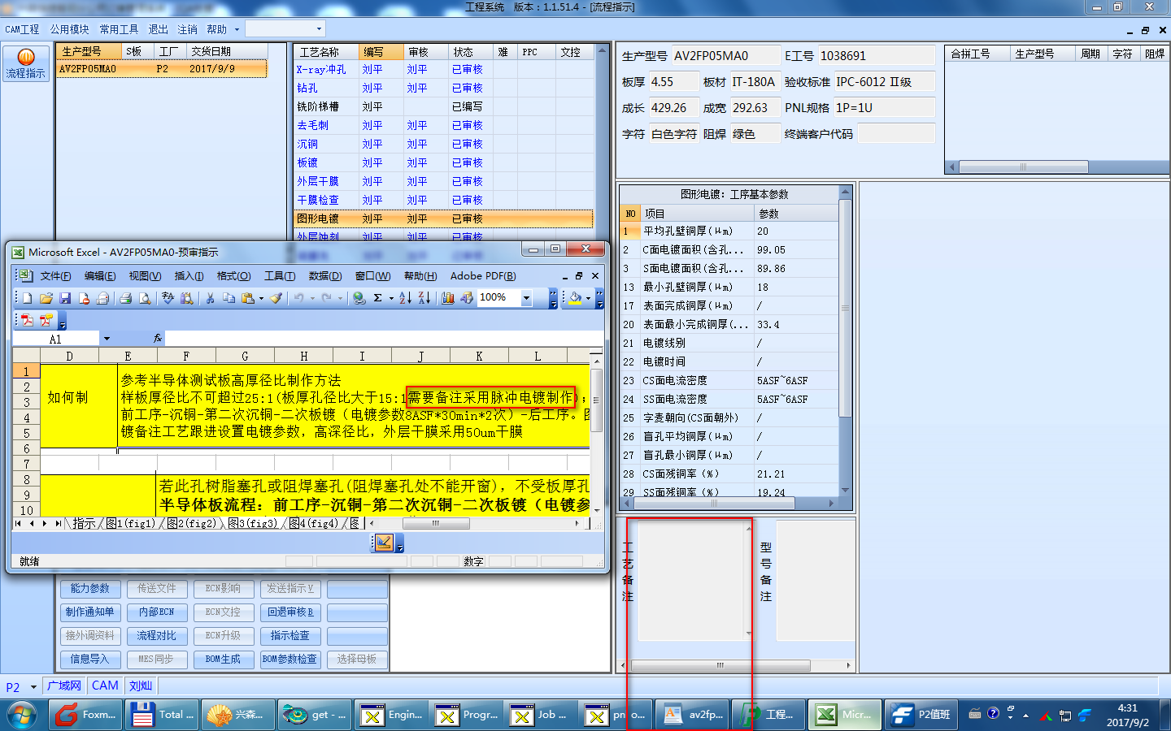The height and width of the screenshot is (731, 1171).
Task: Open Excel's 数据(D) menu
Action: (325, 276)
